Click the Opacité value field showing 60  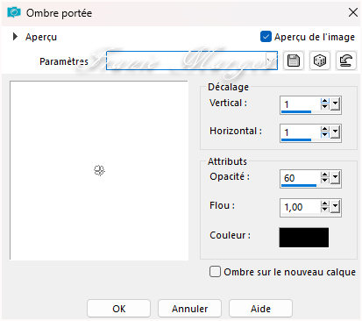[301, 177]
